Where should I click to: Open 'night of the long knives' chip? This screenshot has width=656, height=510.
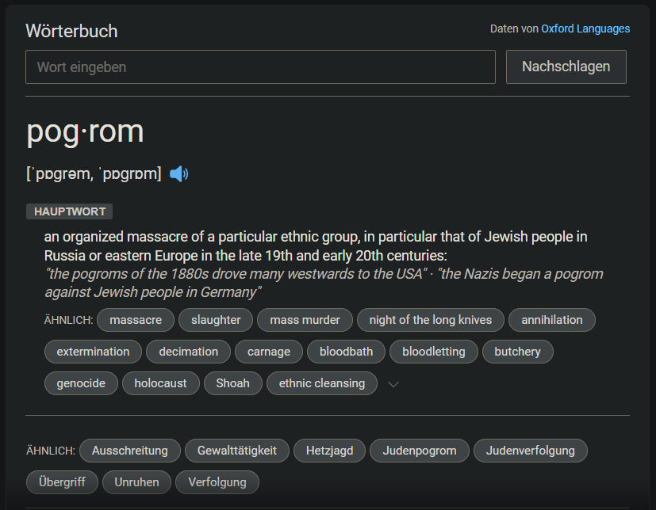click(431, 320)
